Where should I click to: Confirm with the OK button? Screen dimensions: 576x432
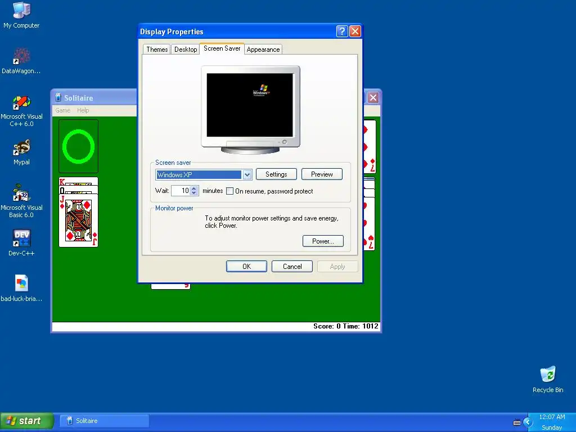246,266
